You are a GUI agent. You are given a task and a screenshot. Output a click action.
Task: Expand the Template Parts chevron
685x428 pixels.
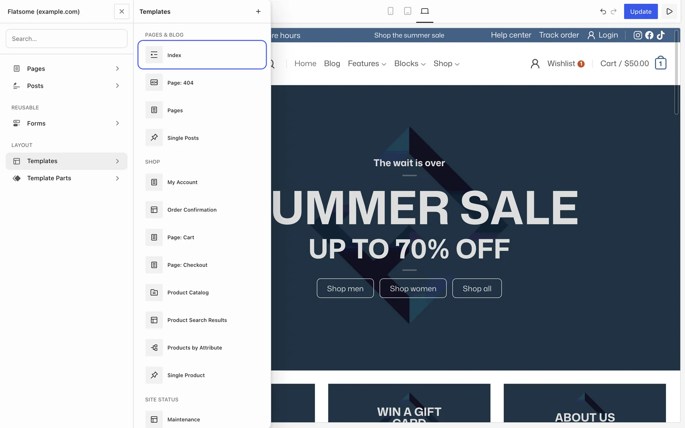click(117, 178)
